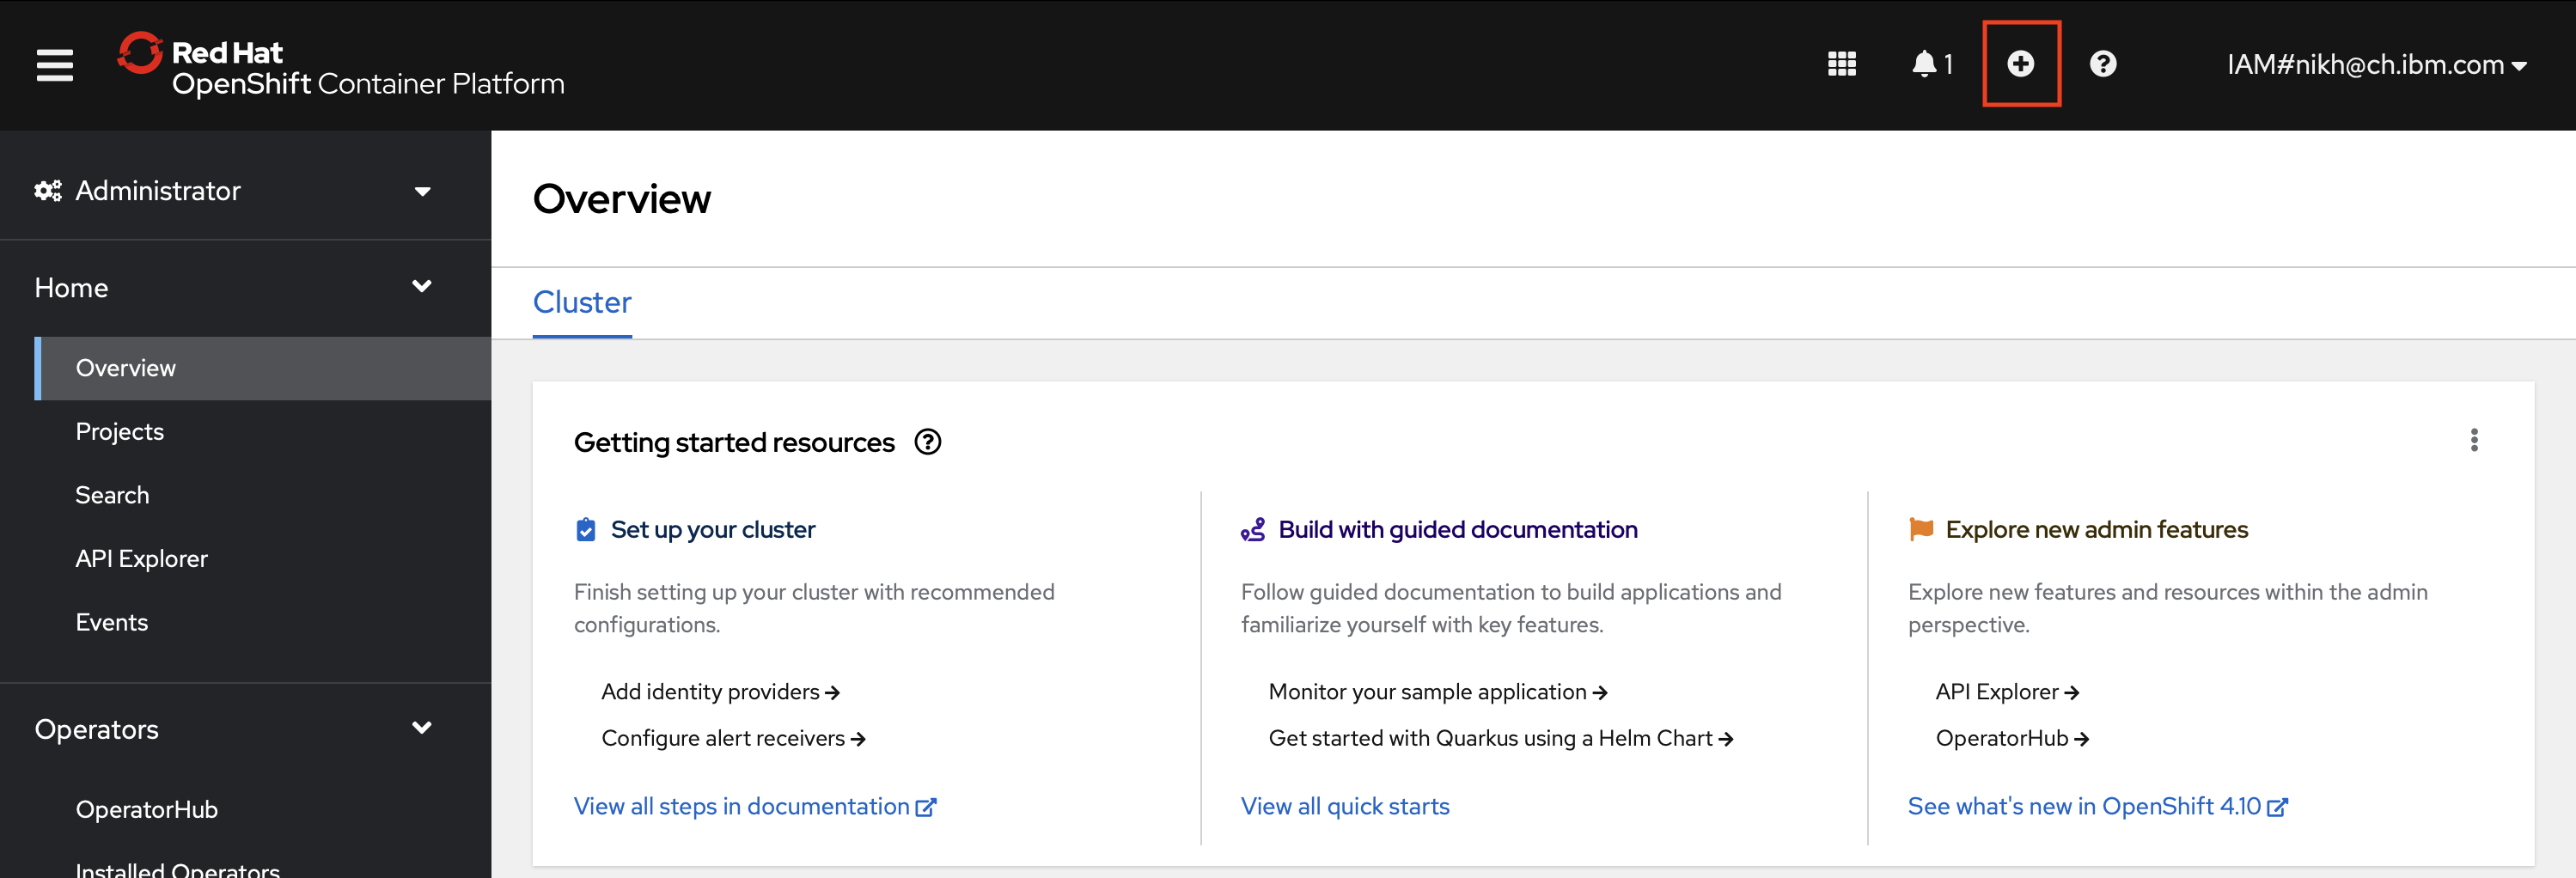This screenshot has height=878, width=2576.
Task: Open the help question mark menu
Action: [2102, 64]
